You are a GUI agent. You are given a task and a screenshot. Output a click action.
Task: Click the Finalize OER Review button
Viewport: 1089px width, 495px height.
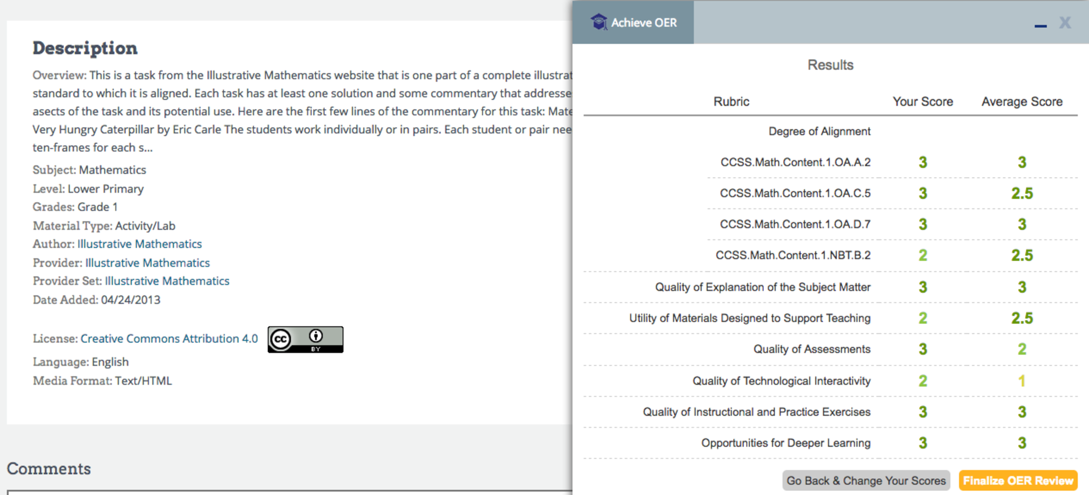1018,481
